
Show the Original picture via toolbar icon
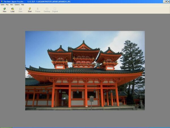pos(55,10)
